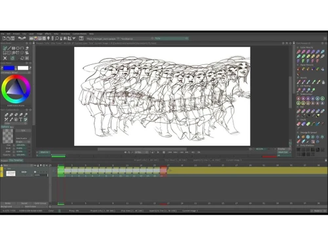Switch to the Clip: Timeline tab
This screenshot has width=328, height=246.
click(16, 161)
